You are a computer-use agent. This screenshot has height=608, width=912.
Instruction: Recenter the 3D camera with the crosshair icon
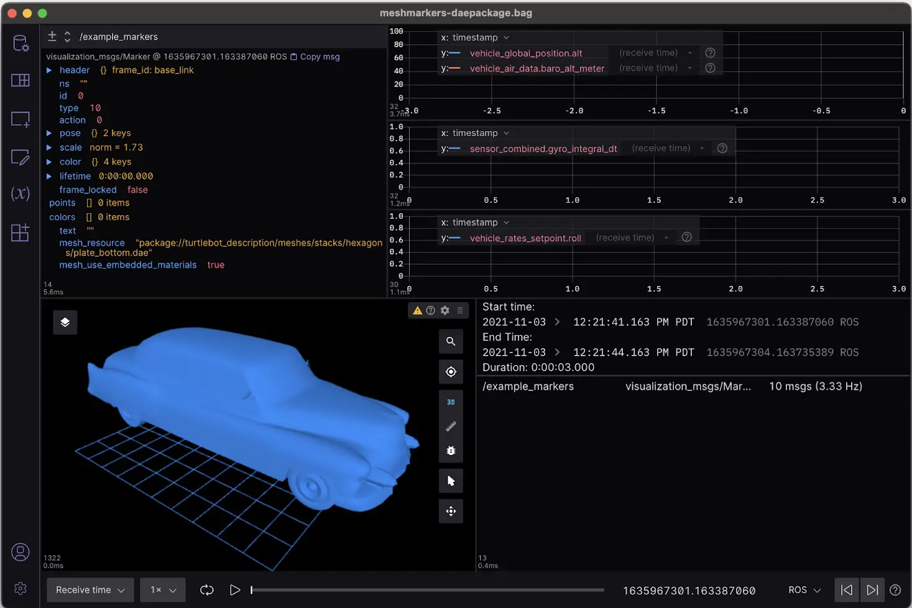451,371
